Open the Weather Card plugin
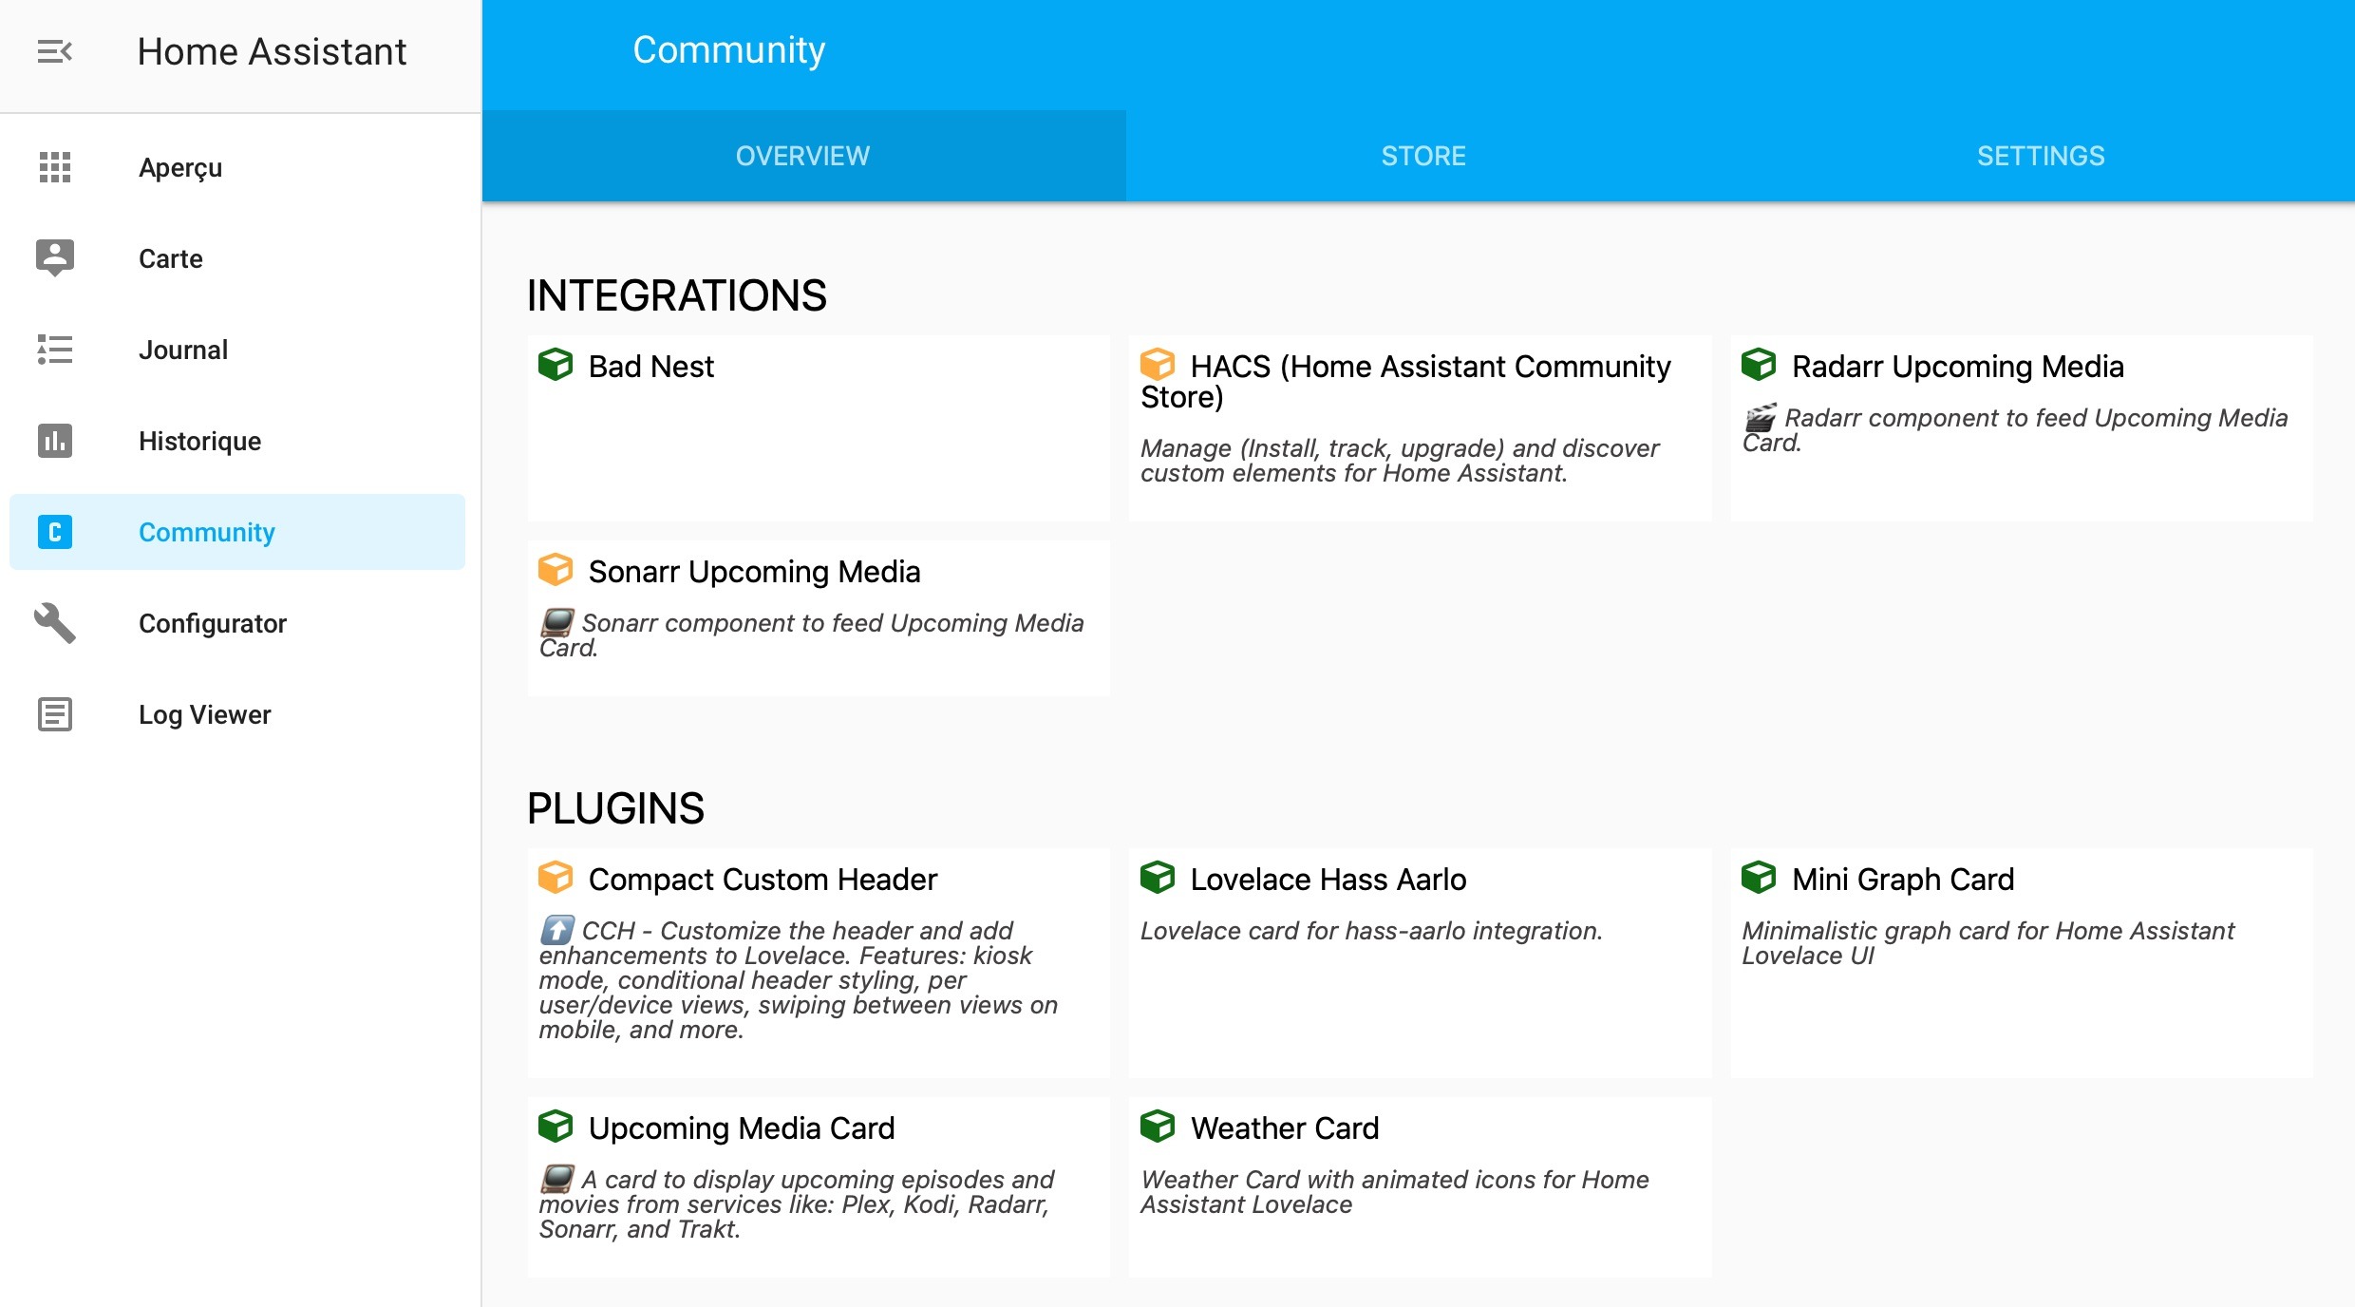This screenshot has height=1307, width=2355. click(1420, 1185)
